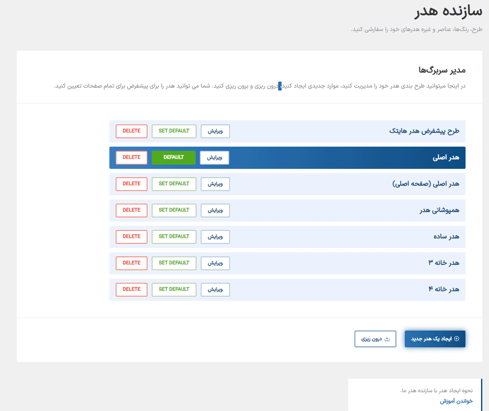This screenshot has height=411, width=489.
Task: Set هدر خانه ۴ as default
Action: click(174, 290)
